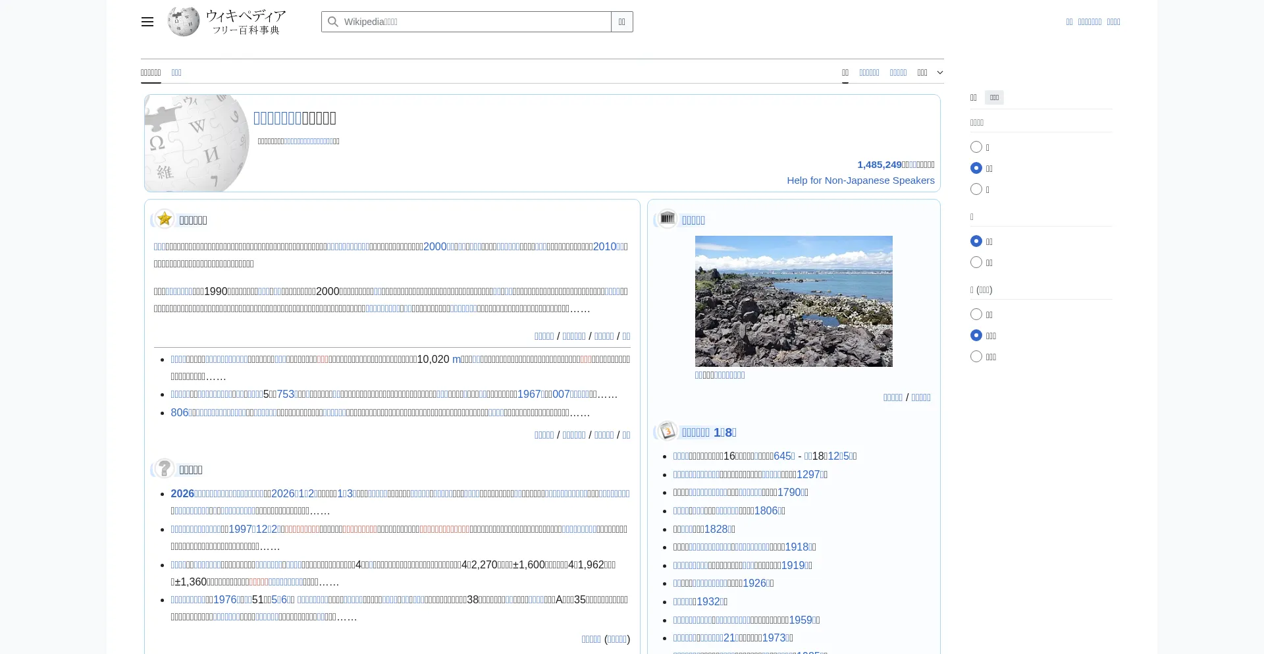Click the magnifying glass search icon

pos(333,22)
